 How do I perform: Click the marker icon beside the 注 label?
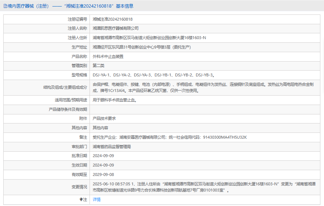click(x=81, y=199)
